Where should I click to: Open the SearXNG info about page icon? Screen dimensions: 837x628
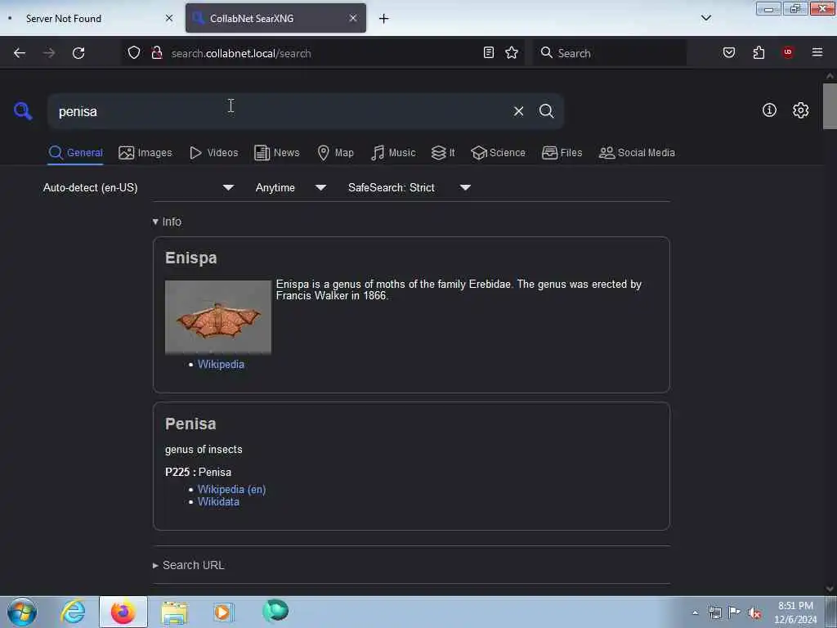pos(769,110)
